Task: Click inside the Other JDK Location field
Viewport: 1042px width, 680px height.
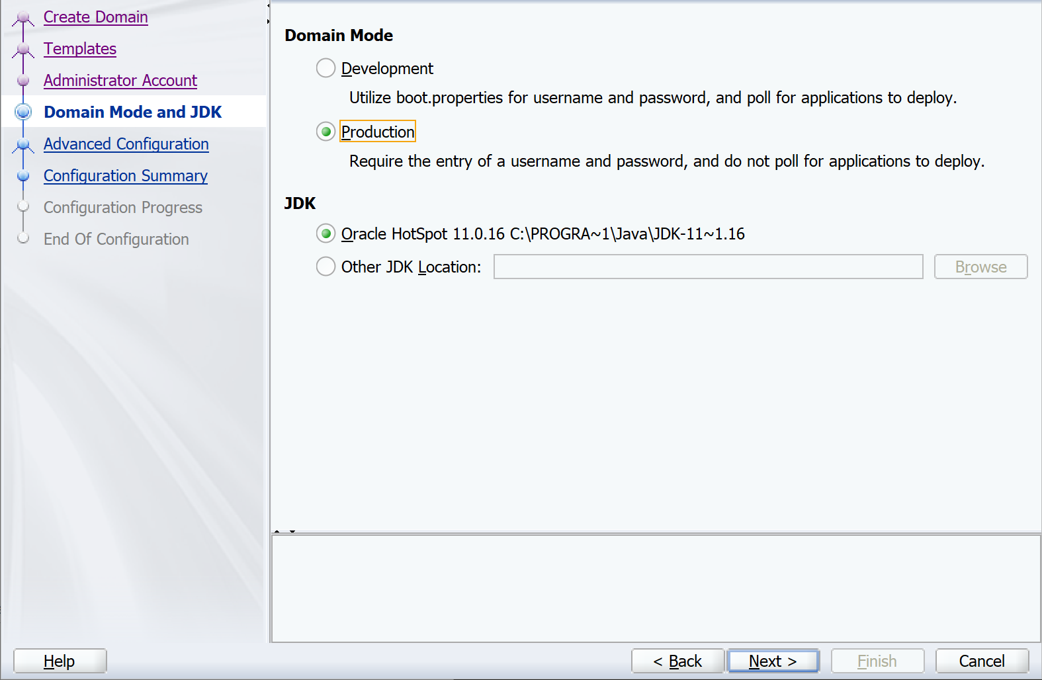Action: pos(708,267)
